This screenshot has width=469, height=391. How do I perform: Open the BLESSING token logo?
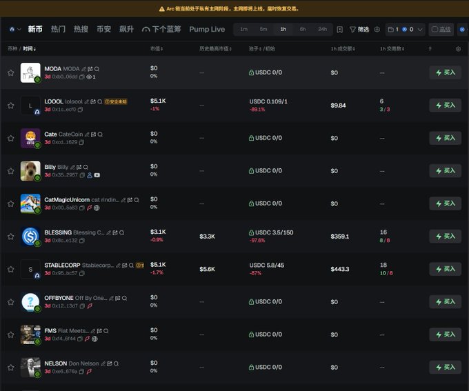coord(30,237)
